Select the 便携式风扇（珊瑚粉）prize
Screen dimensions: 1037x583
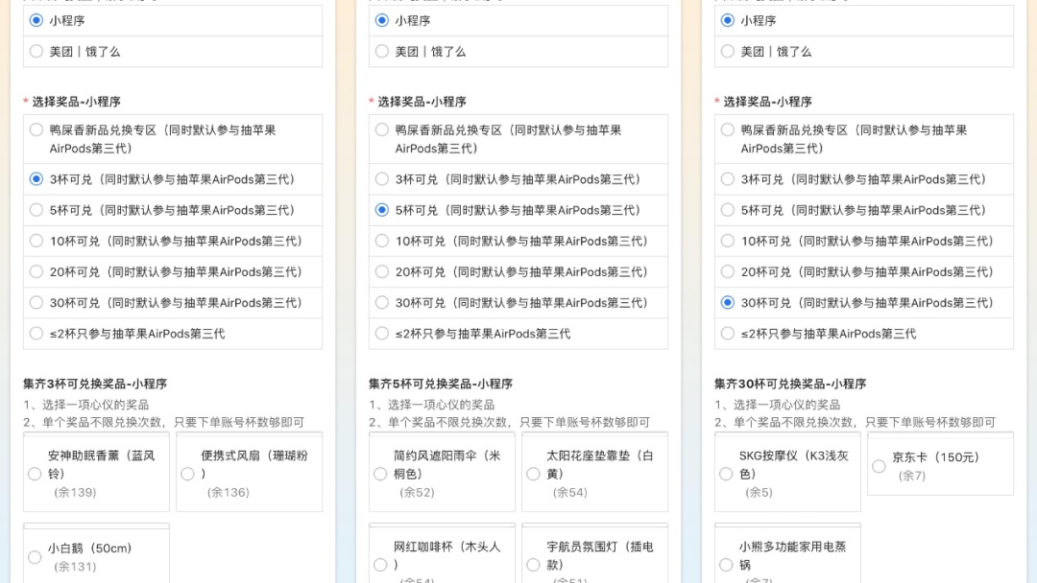[187, 472]
